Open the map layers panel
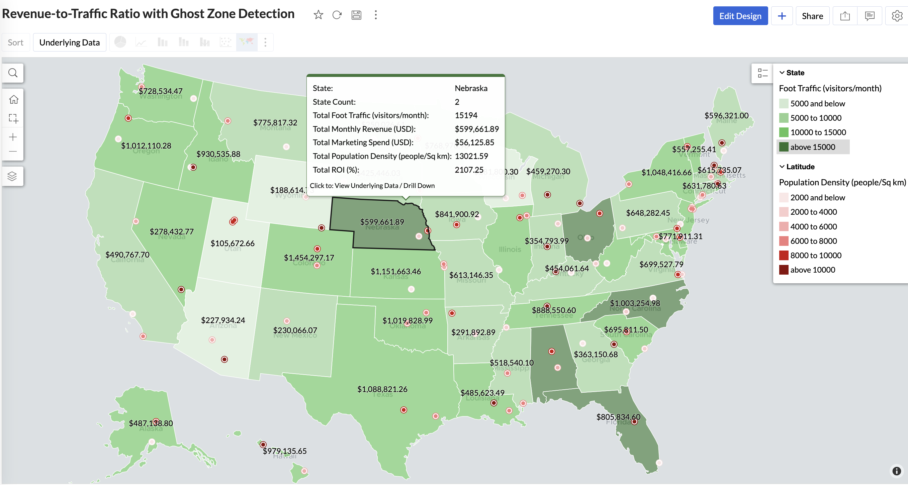Image resolution: width=908 pixels, height=485 pixels. pos(12,176)
